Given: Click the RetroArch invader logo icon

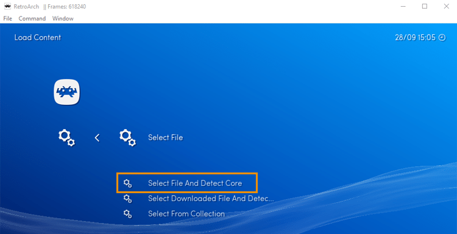Looking at the screenshot, I should tap(67, 92).
